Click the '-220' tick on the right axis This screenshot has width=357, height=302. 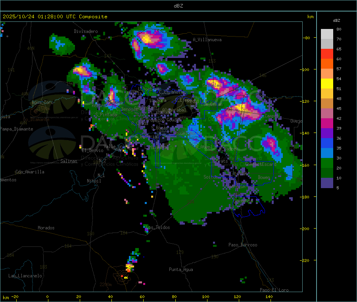click(x=305, y=260)
